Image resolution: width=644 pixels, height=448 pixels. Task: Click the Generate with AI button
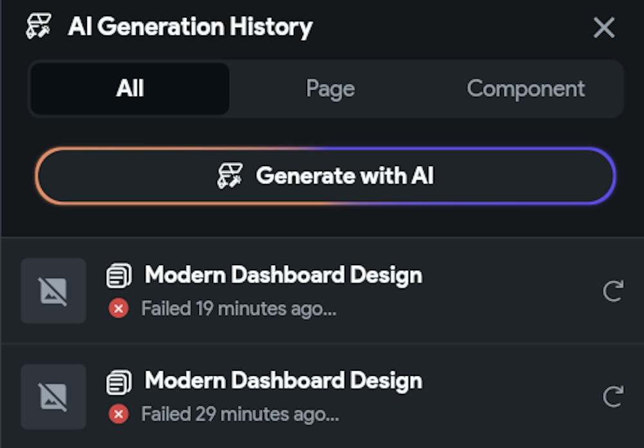point(325,176)
